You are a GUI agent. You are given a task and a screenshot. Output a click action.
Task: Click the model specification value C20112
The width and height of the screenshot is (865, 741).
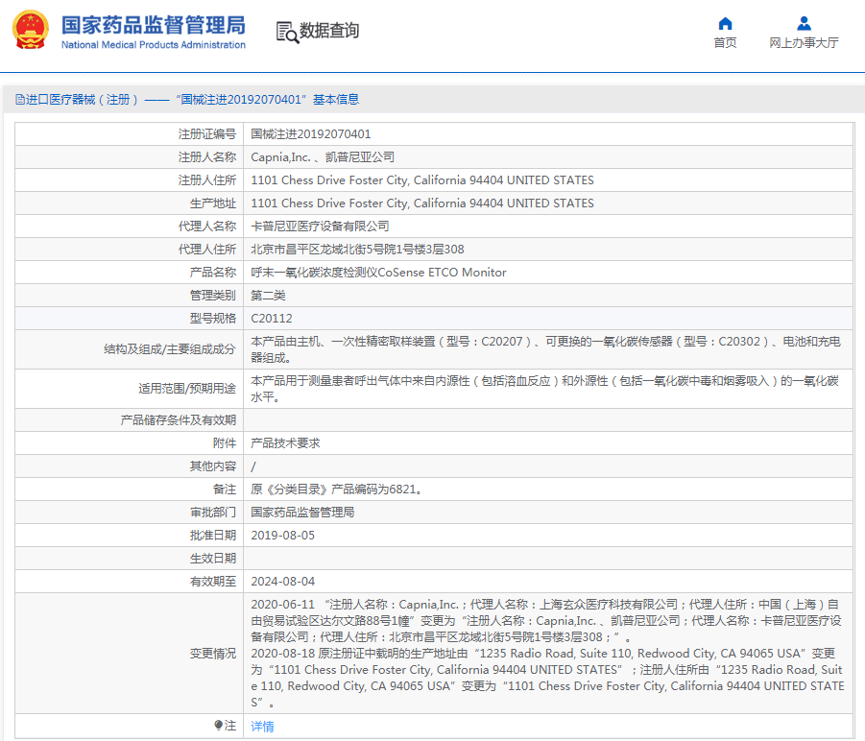coord(272,319)
